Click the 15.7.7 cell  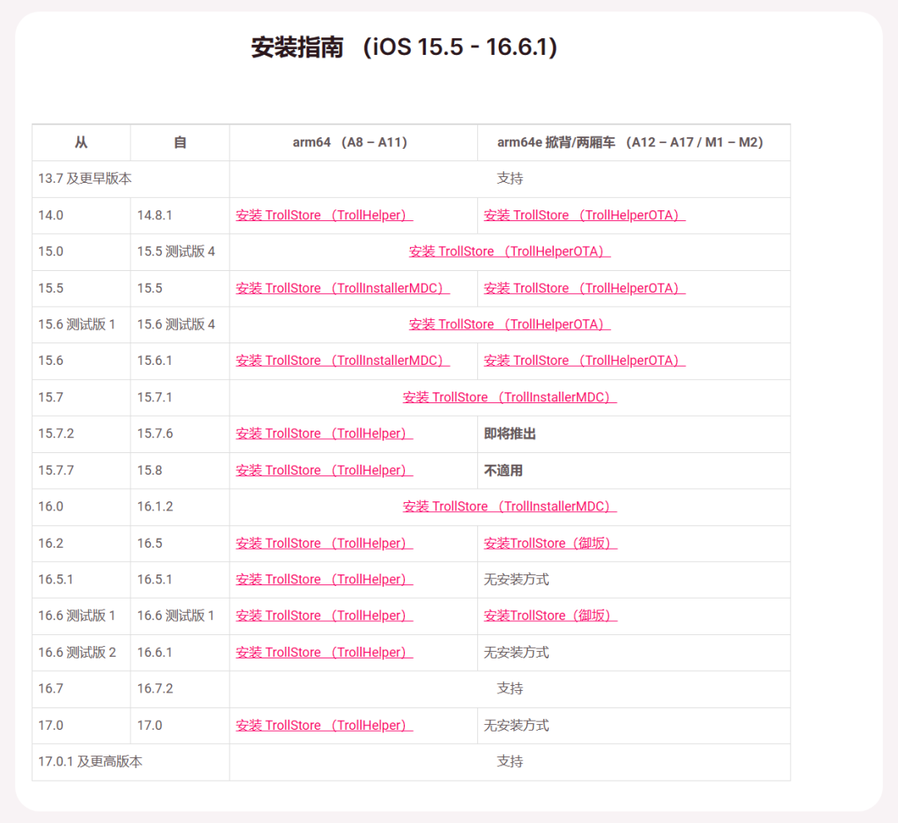[x=81, y=471]
